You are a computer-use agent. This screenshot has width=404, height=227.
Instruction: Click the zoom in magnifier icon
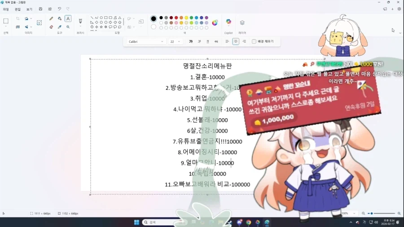pos(399,214)
